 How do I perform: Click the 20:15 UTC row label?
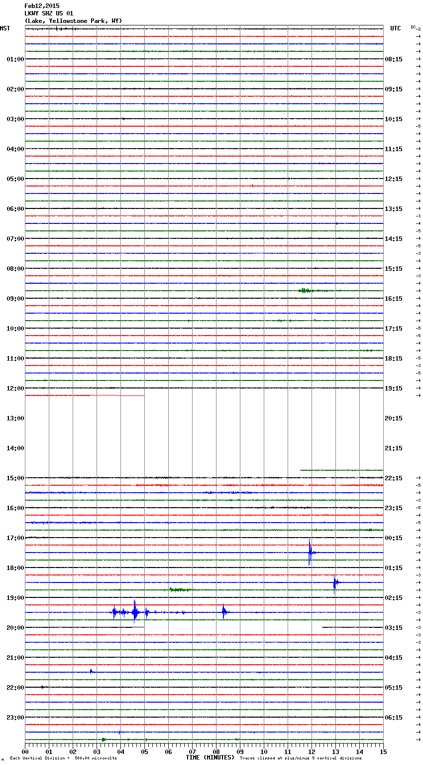[x=394, y=418]
